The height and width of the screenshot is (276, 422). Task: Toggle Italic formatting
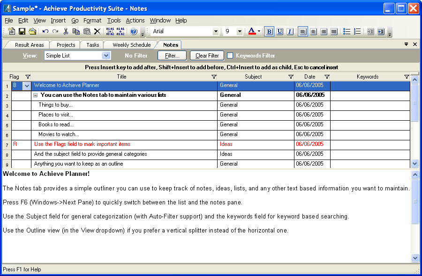coord(290,31)
